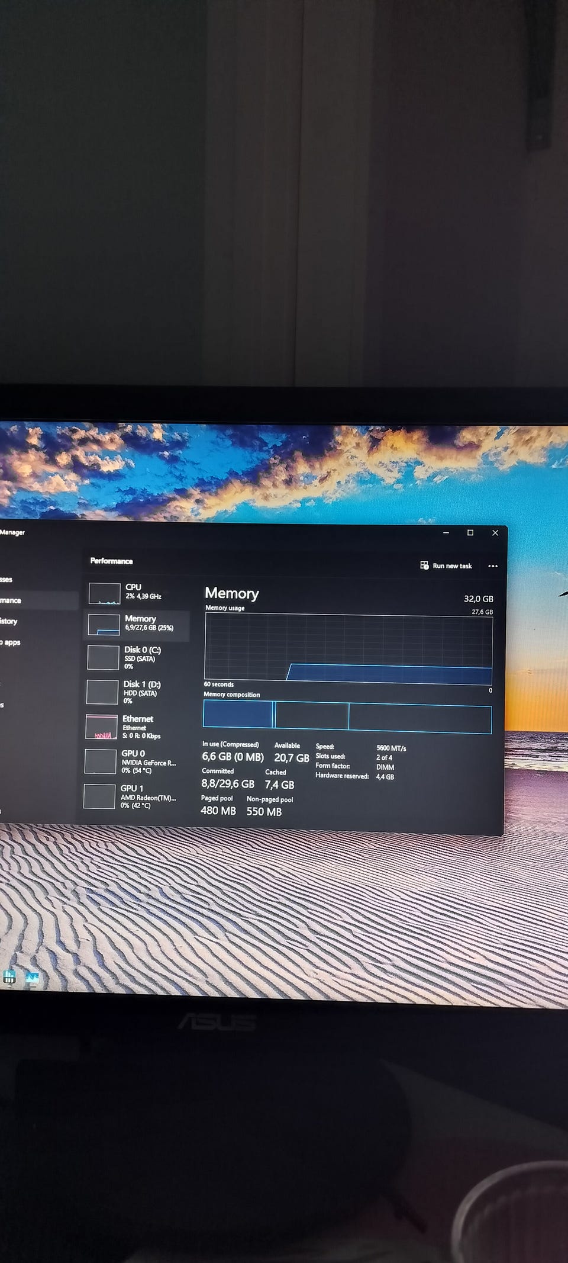Click the 60 seconds graph label
This screenshot has width=568, height=1263.
(x=219, y=684)
